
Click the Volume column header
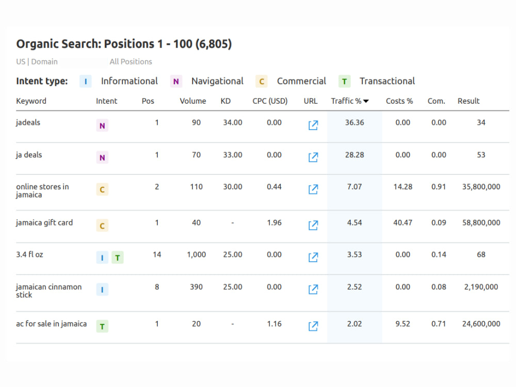point(193,101)
